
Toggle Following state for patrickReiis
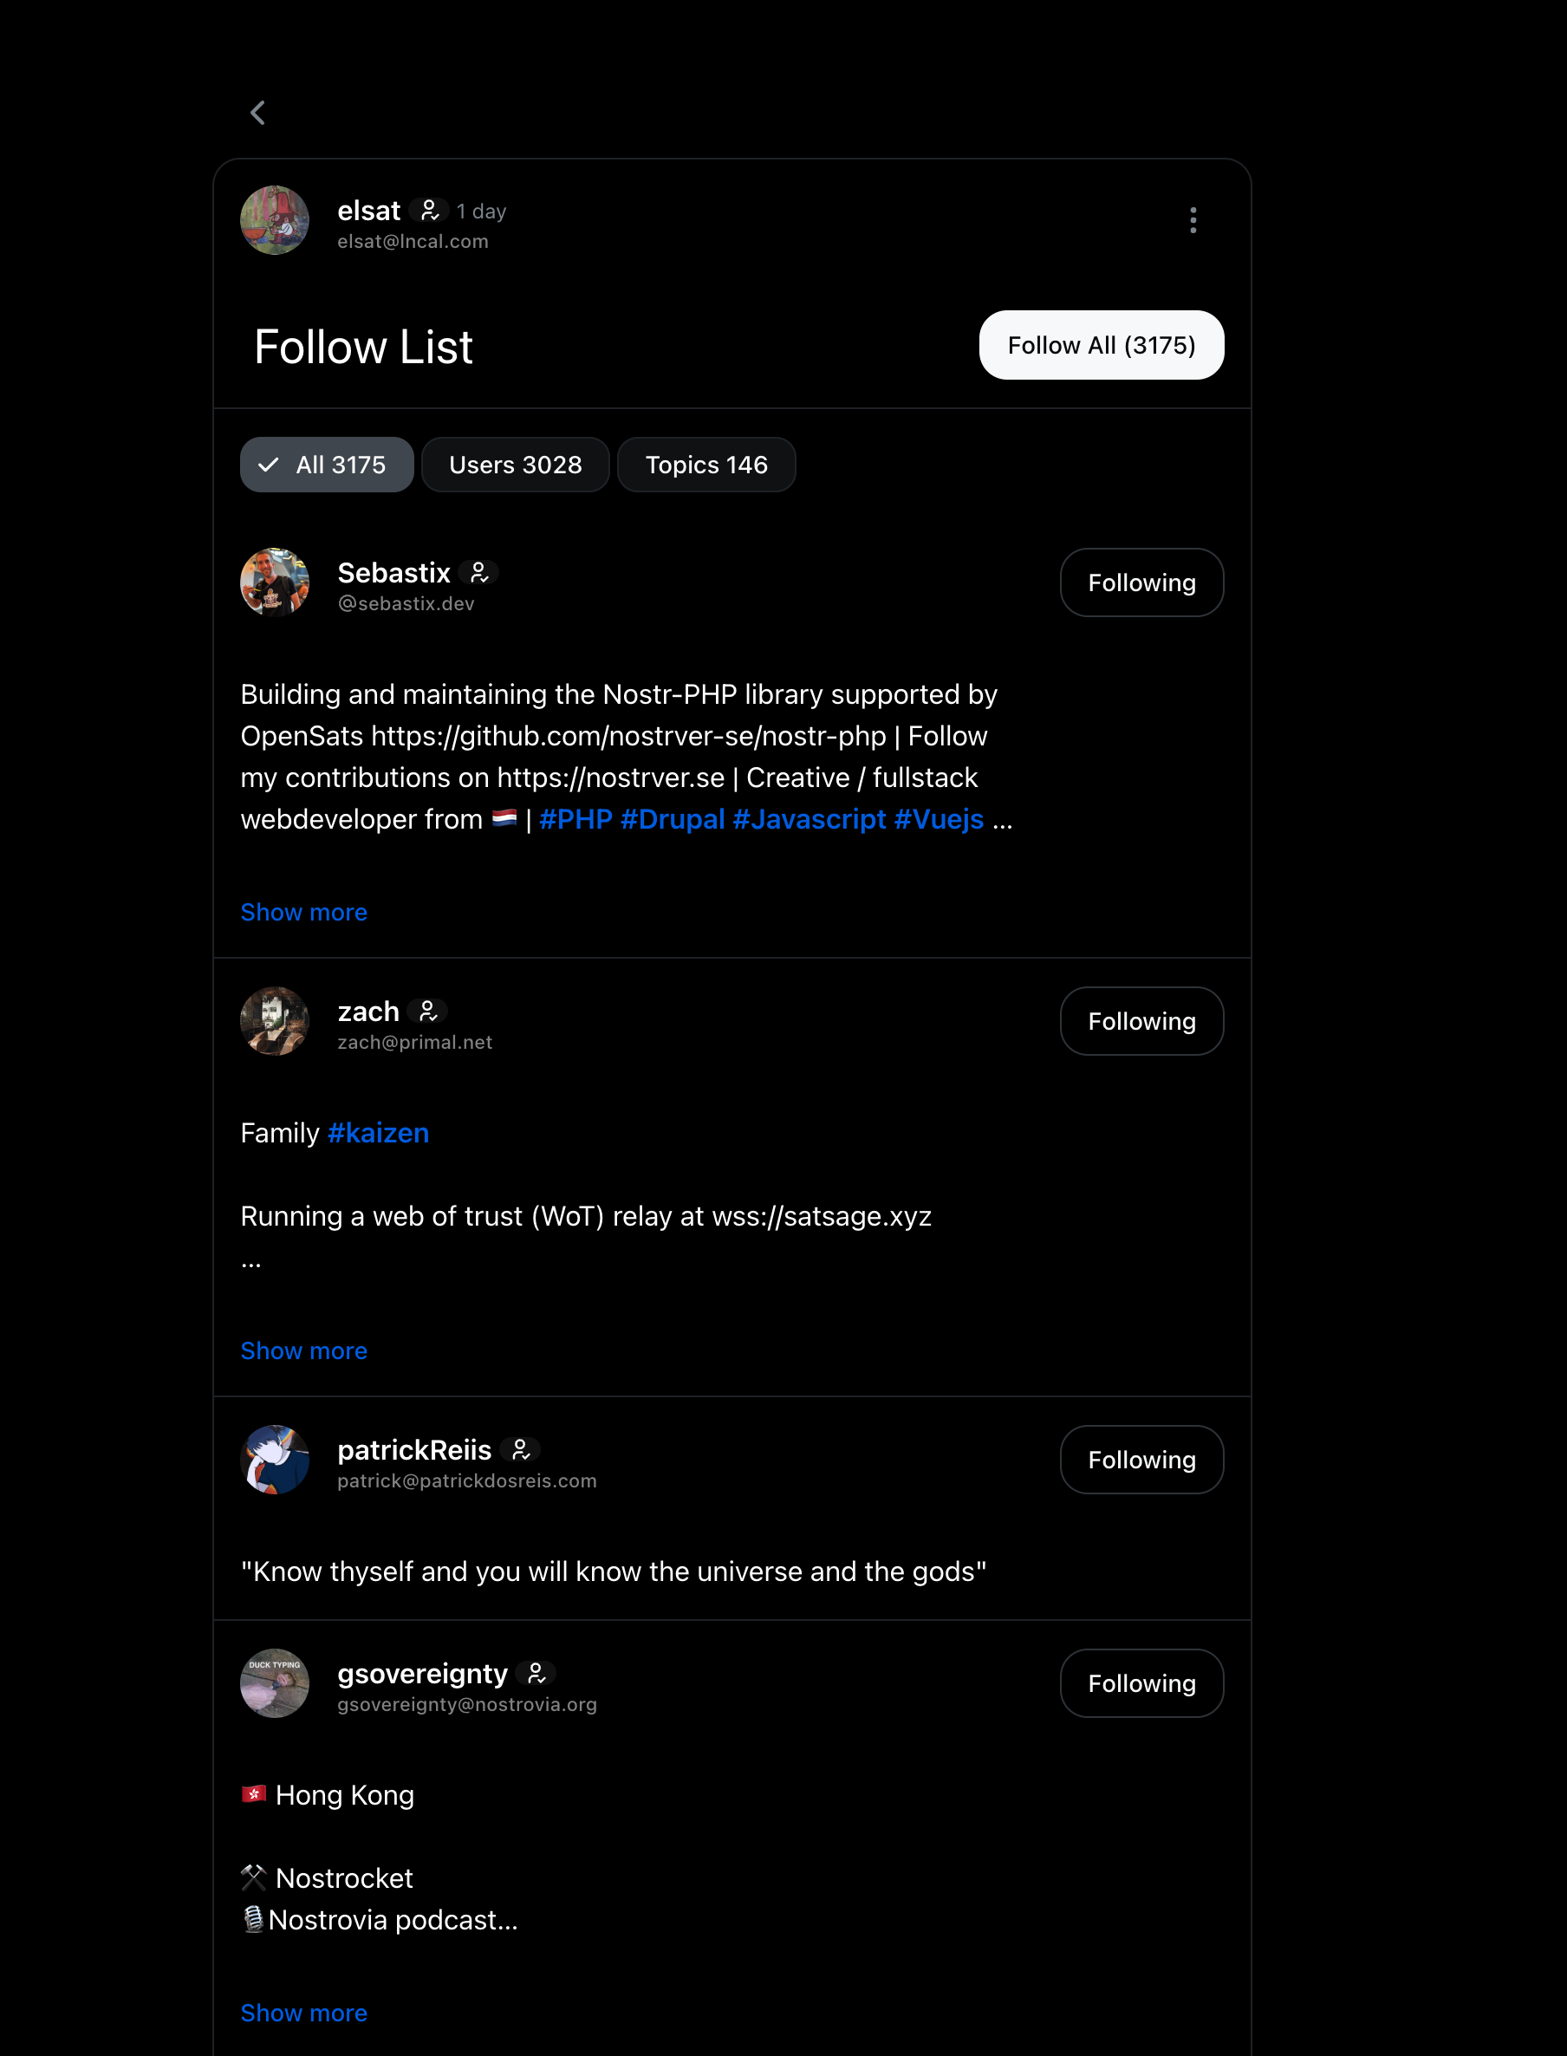point(1141,1460)
